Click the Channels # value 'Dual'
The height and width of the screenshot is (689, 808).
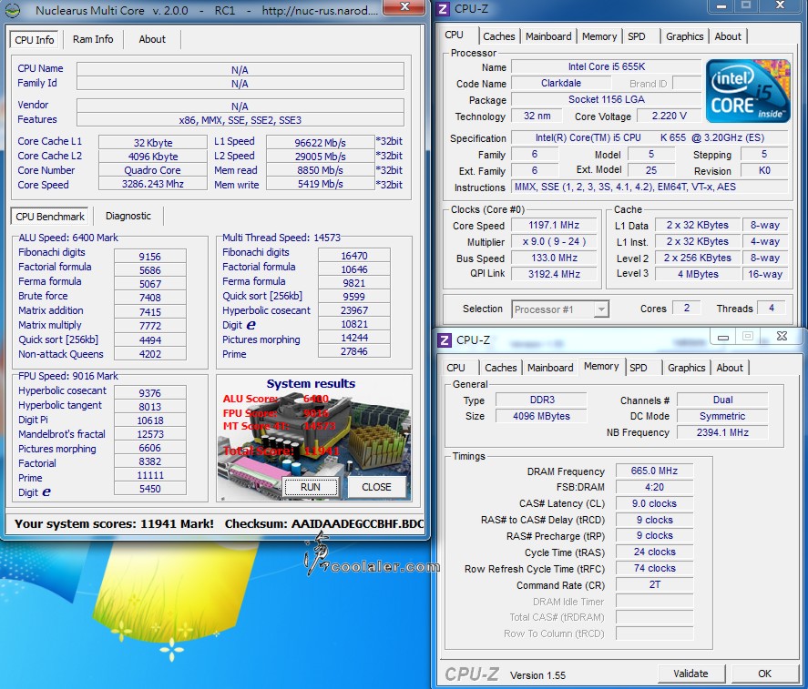point(722,400)
